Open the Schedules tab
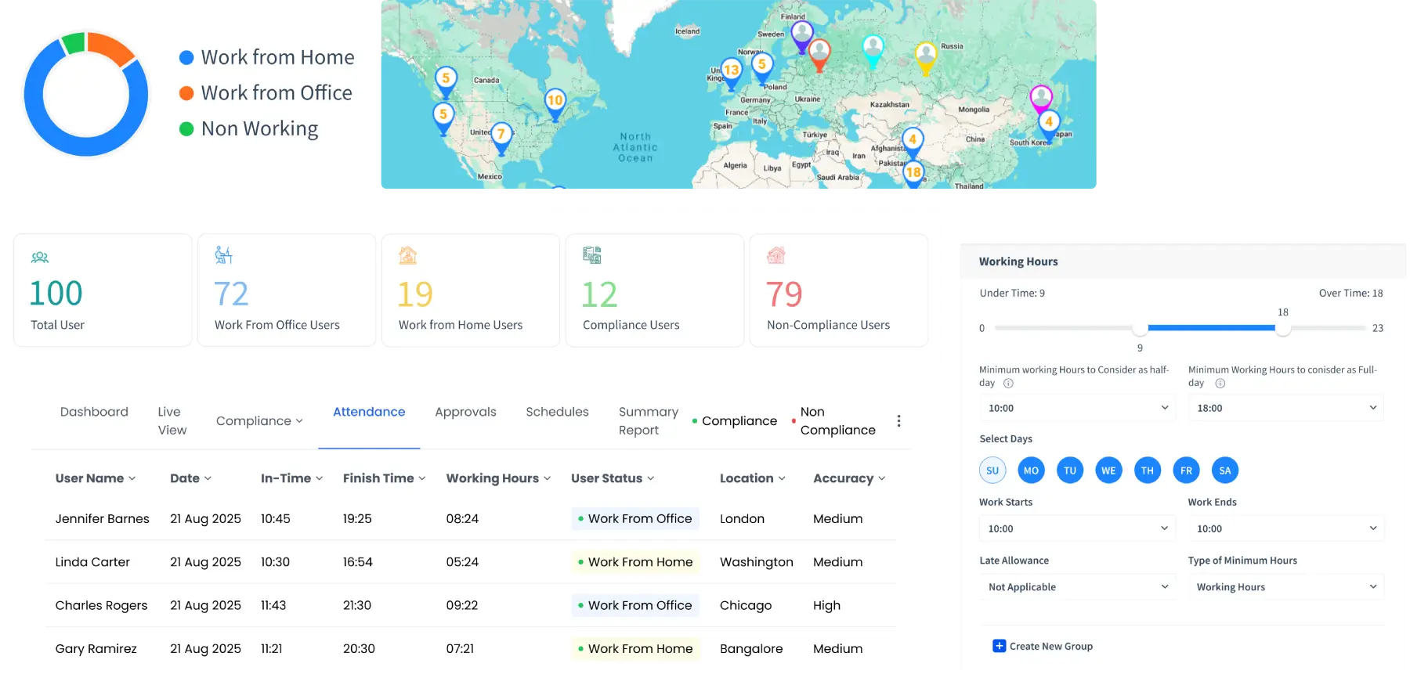The image size is (1410, 678). pyautogui.click(x=557, y=412)
